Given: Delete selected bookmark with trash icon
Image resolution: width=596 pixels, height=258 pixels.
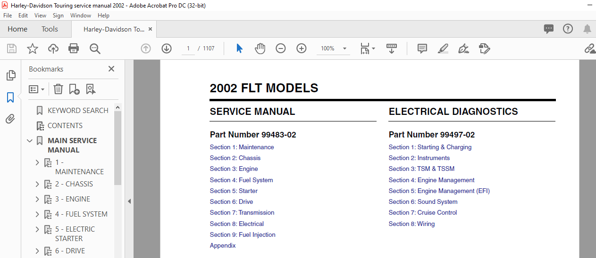Looking at the screenshot, I should pyautogui.click(x=58, y=89).
